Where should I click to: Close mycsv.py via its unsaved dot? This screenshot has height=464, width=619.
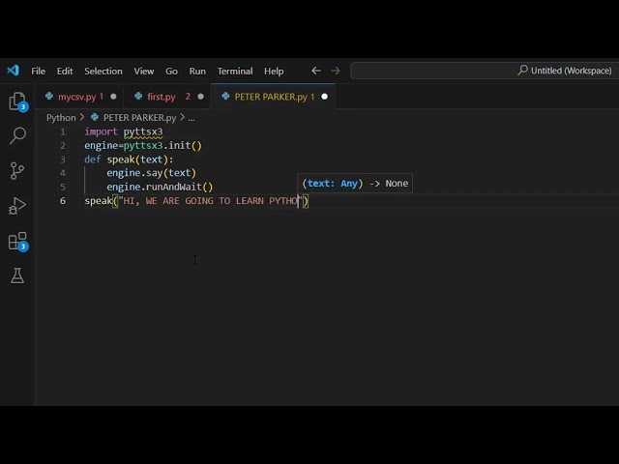point(113,97)
